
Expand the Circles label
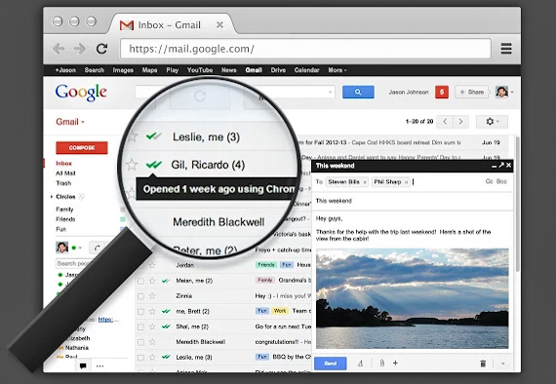point(52,197)
